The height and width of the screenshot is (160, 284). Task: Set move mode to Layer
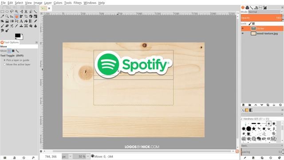pos(9,51)
